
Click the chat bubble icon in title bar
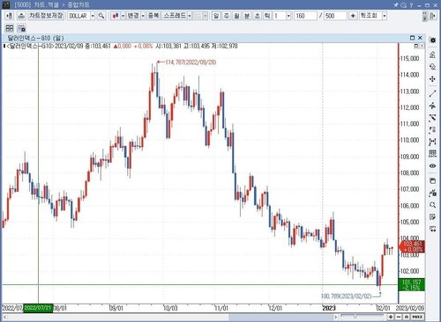[403, 5]
